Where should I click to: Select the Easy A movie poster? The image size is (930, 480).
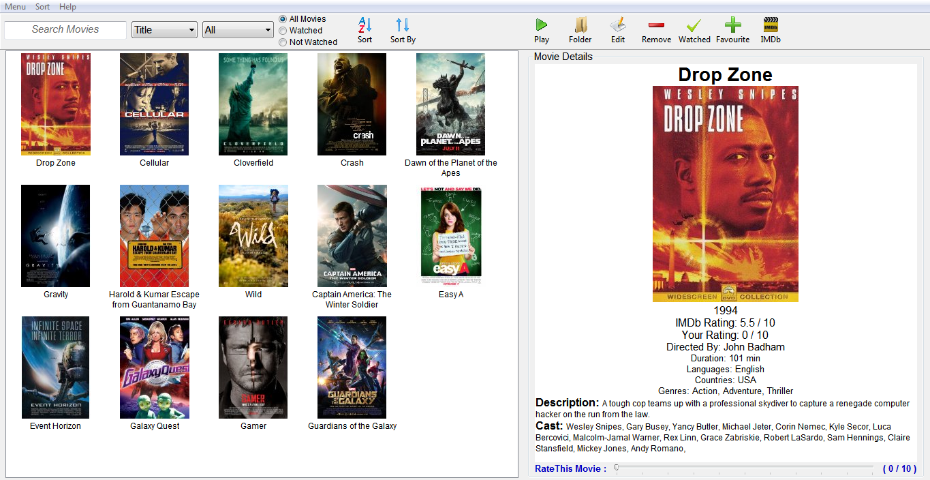(x=450, y=236)
